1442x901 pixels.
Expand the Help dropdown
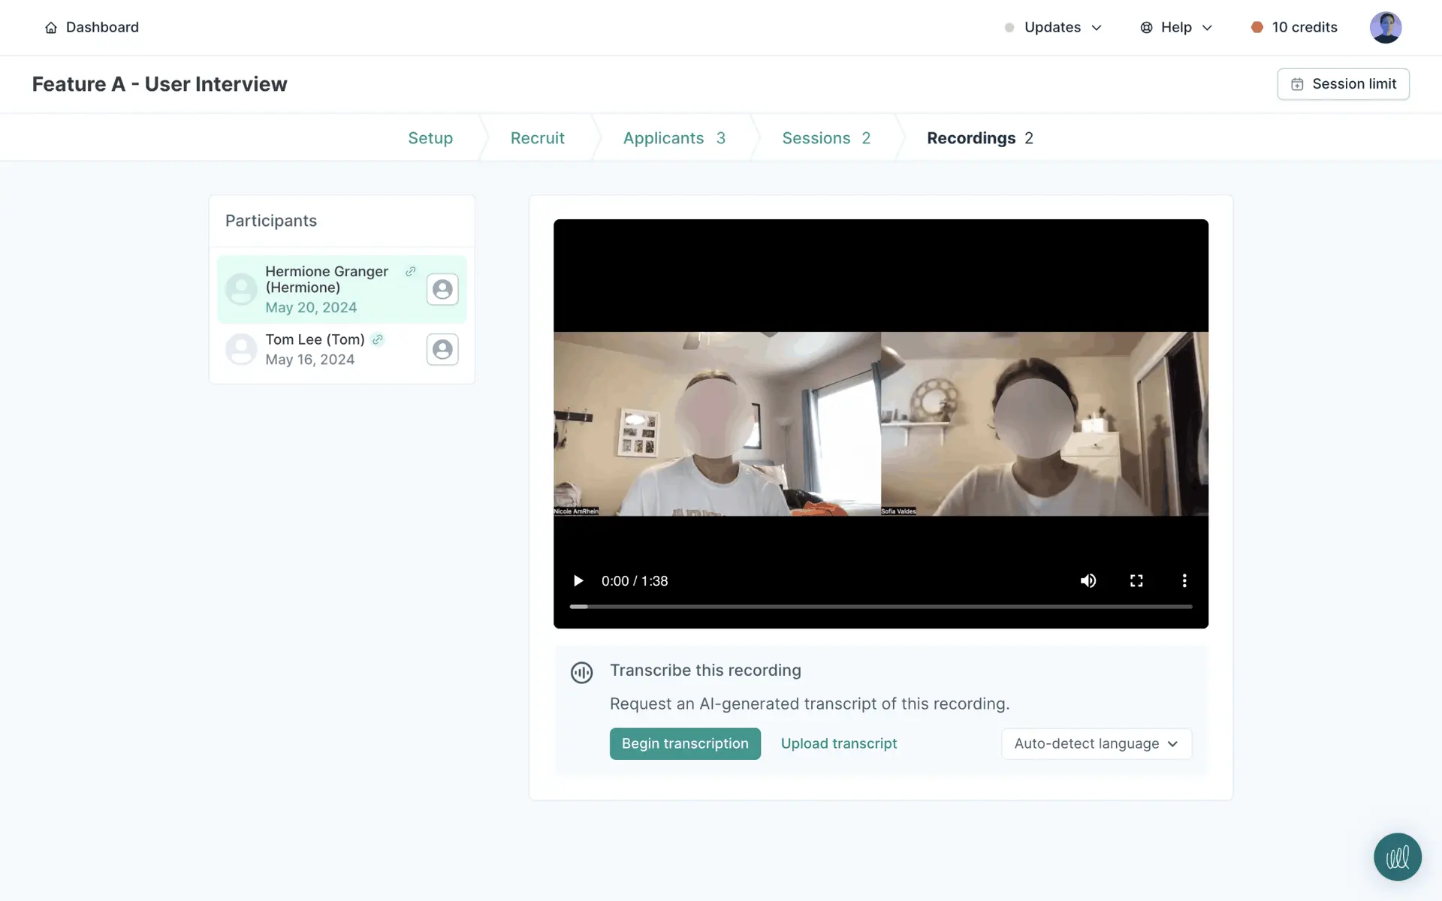click(x=1176, y=28)
